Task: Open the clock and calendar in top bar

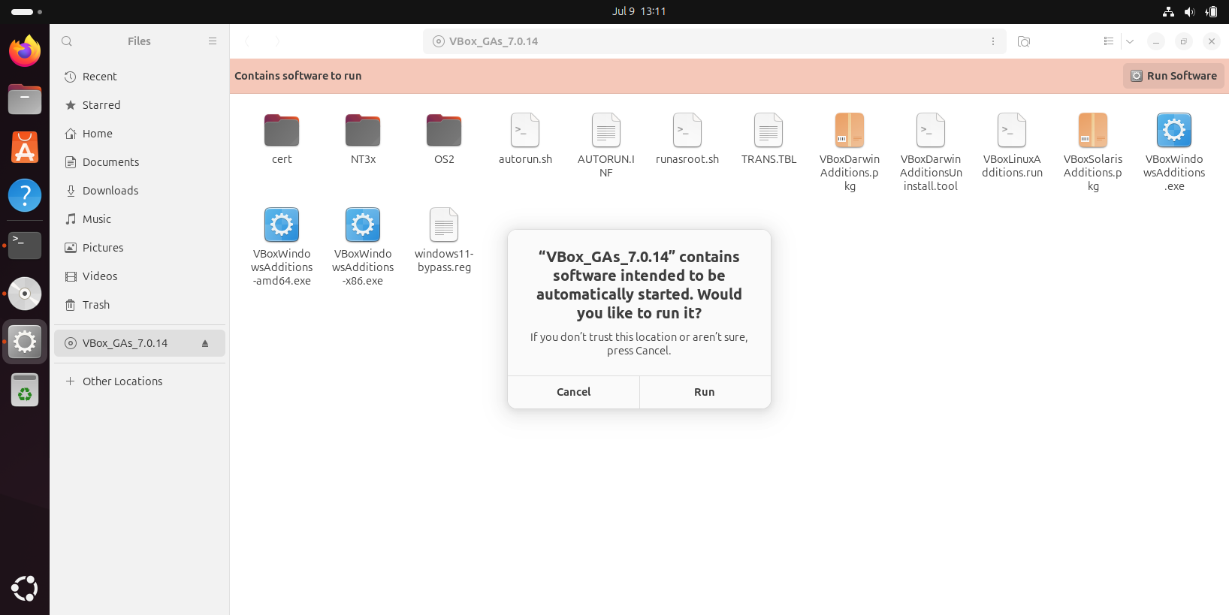Action: point(639,11)
